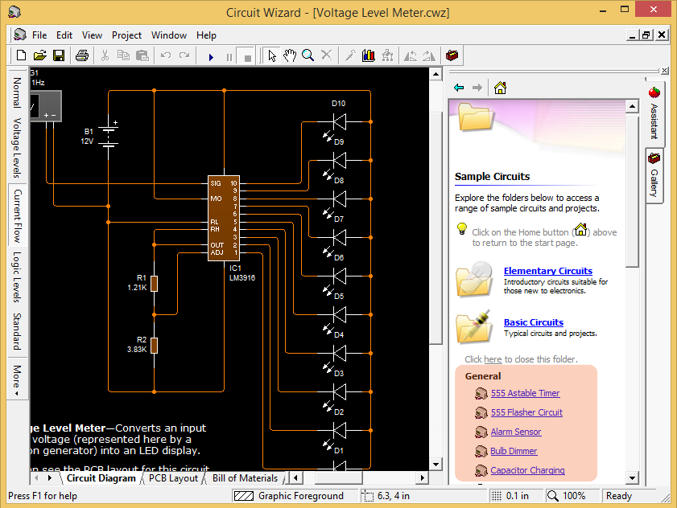Pause the running simulation
Image resolution: width=677 pixels, height=508 pixels.
(229, 55)
